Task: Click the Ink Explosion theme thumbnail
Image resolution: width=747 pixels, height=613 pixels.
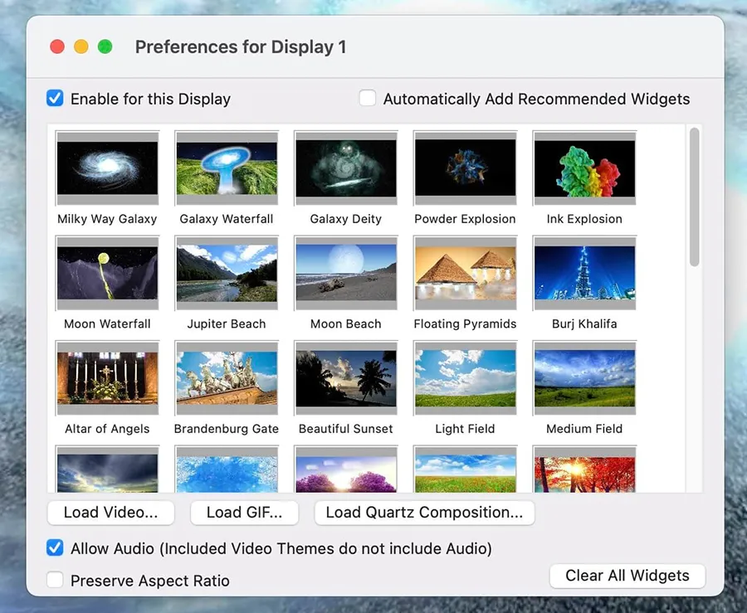Action: point(584,168)
